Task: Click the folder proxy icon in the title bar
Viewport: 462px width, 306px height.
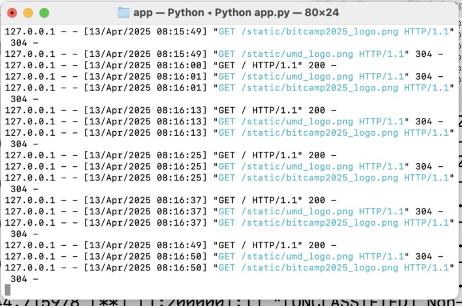Action: [123, 13]
